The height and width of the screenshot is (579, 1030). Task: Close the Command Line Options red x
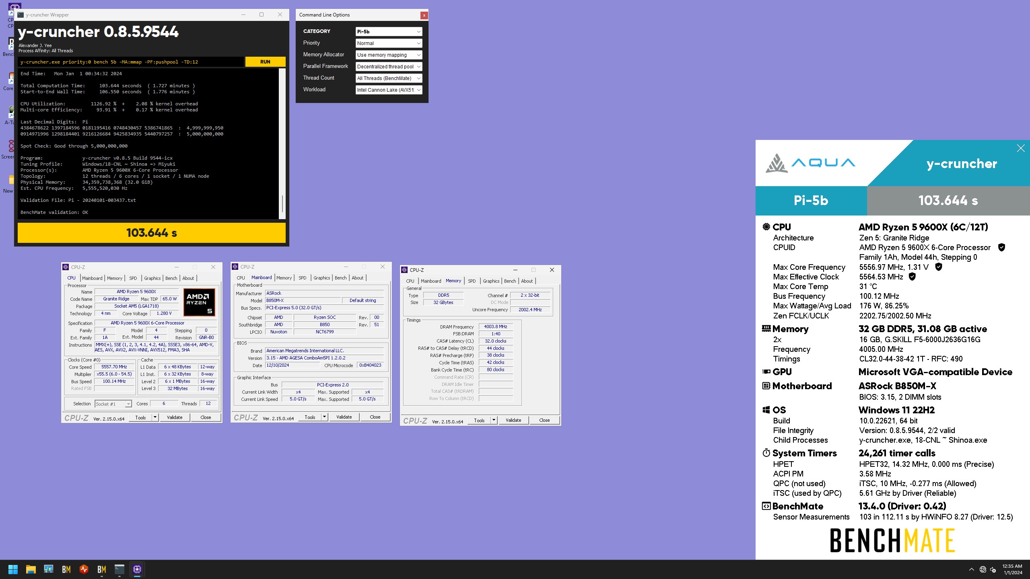[424, 15]
